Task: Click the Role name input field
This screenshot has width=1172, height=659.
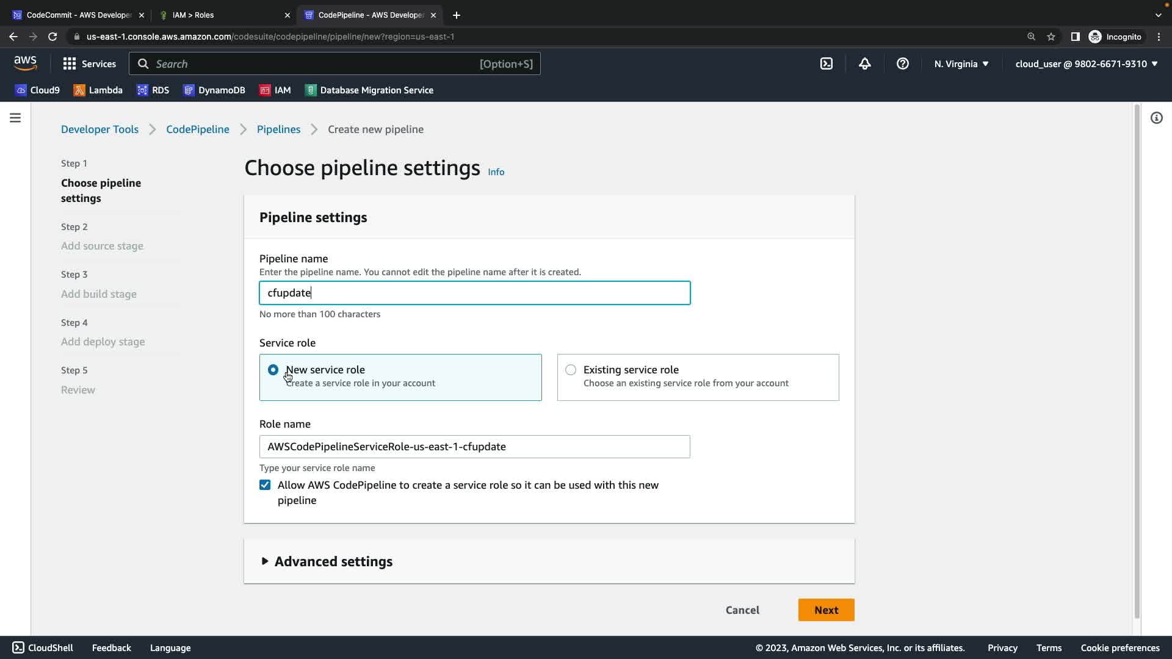Action: 474,447
